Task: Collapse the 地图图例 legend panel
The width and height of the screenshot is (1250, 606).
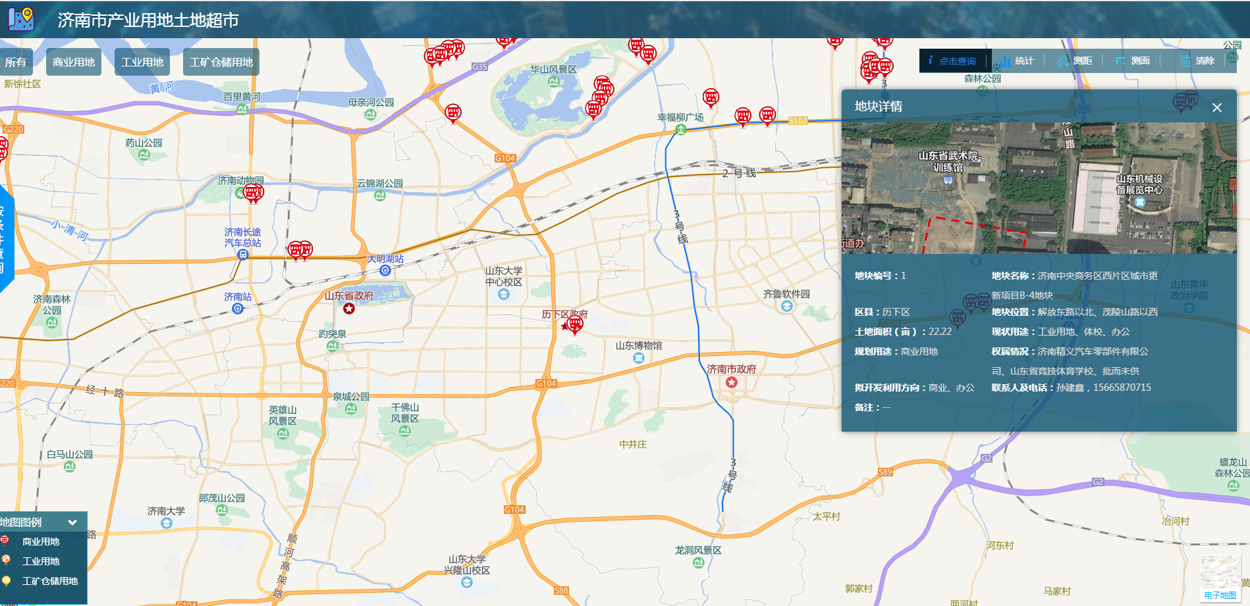Action: pyautogui.click(x=72, y=522)
